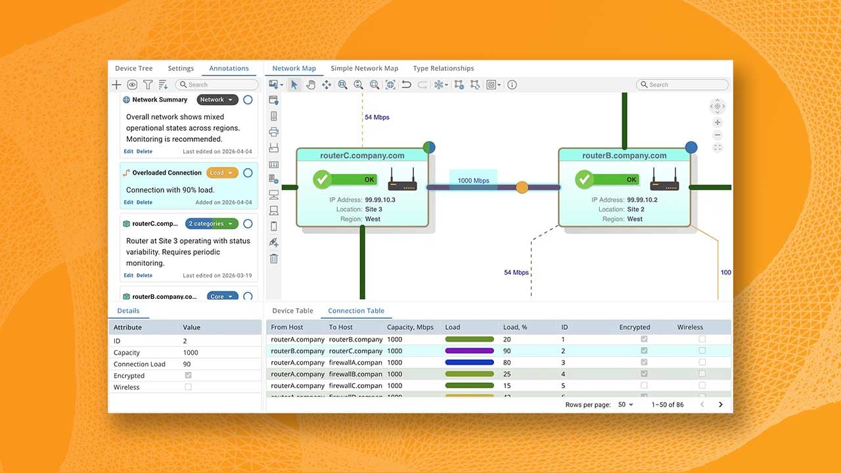Toggle the Wireless checkbox in Details
841x473 pixels.
189,387
